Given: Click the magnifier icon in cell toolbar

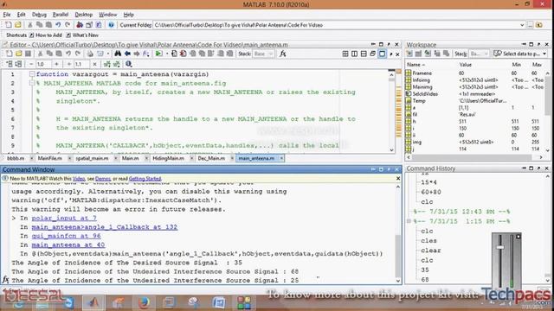Looking at the screenshot, I should 128,64.
